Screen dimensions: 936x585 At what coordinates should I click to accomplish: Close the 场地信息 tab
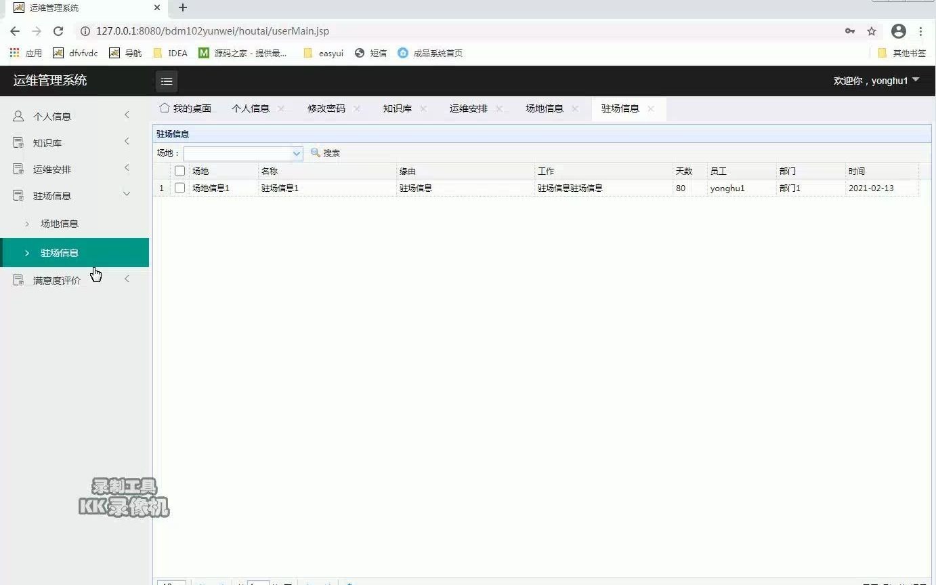(575, 108)
